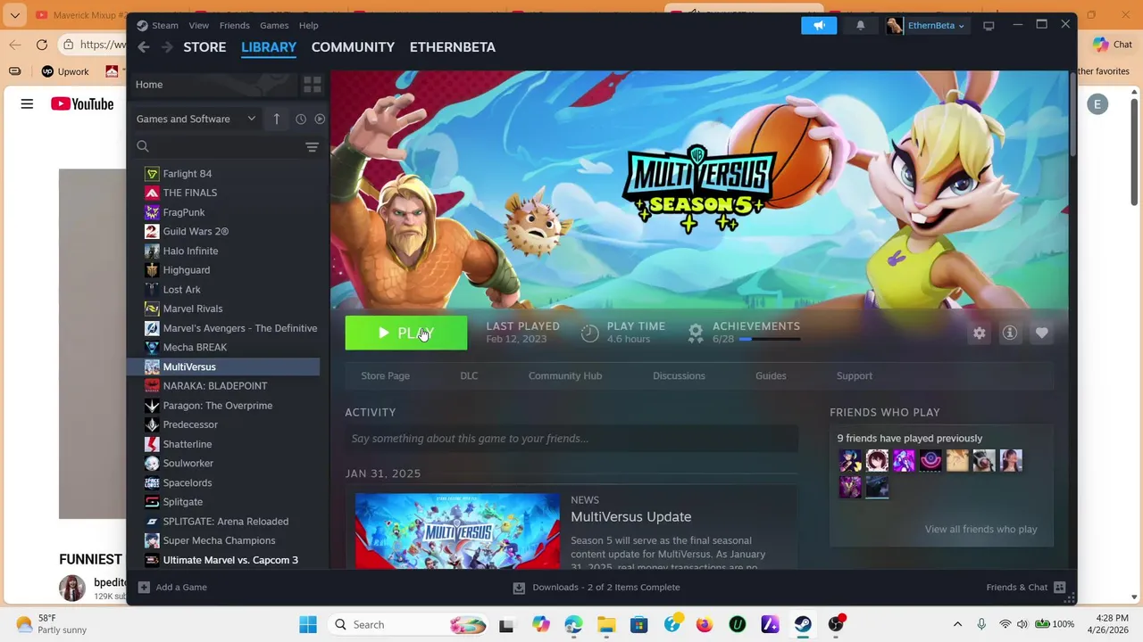
Task: Click the Play Time clock icon
Action: 589,333
